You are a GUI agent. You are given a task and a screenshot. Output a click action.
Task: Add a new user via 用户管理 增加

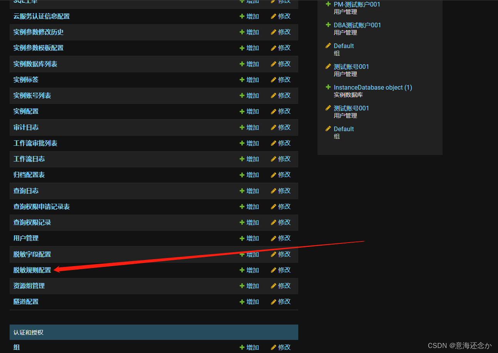pyautogui.click(x=249, y=238)
